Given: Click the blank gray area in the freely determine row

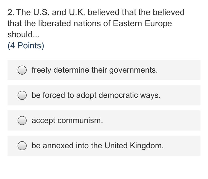Looking at the screenshot, I should pos(179,70).
